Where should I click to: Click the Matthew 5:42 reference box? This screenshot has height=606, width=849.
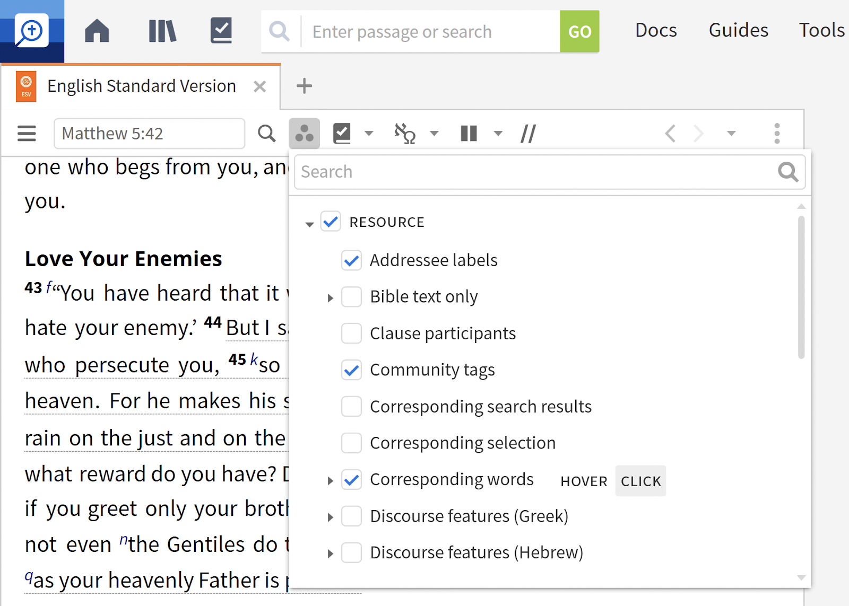[149, 134]
